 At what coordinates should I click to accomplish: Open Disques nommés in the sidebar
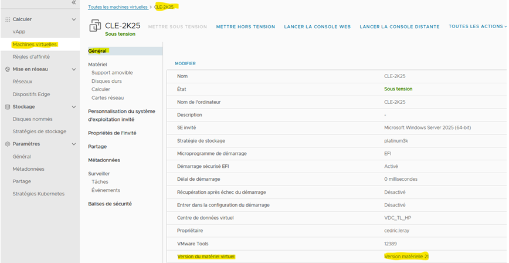[x=32, y=119]
